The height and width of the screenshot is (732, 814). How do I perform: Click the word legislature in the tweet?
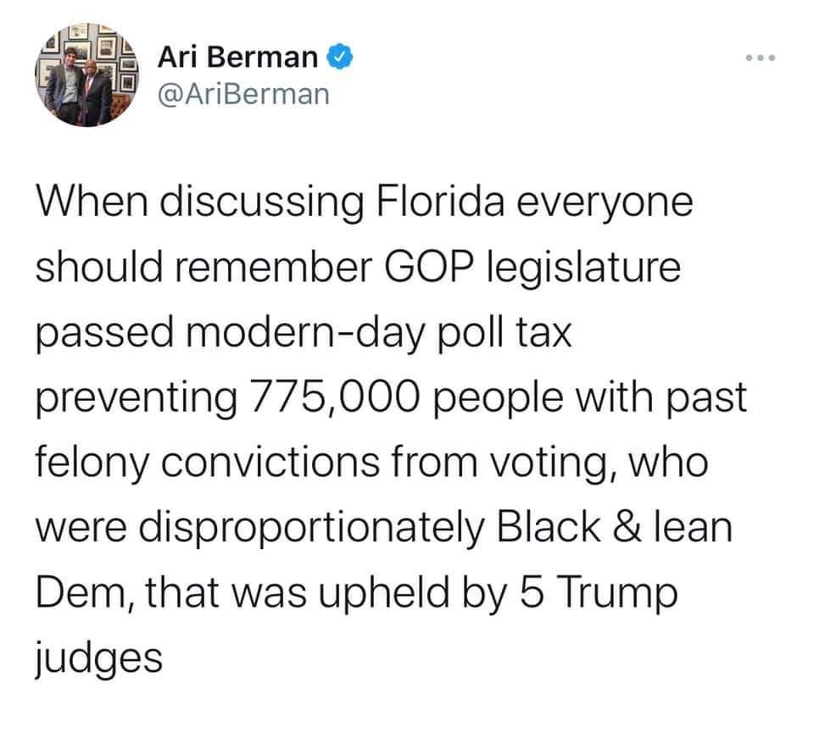click(x=583, y=269)
